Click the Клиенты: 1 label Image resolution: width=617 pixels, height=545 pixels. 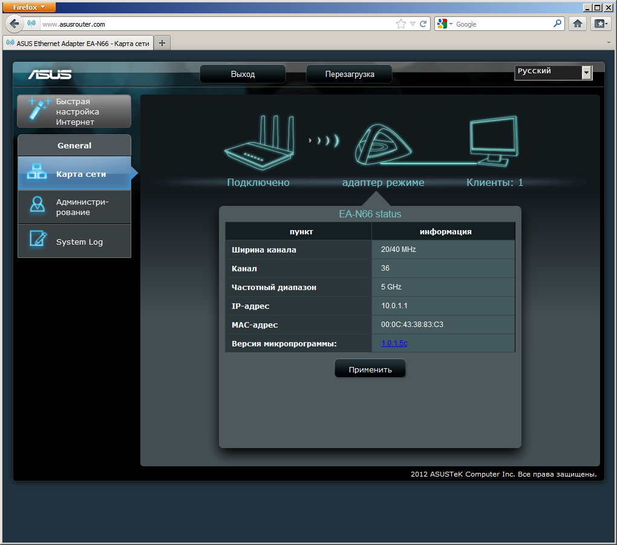click(495, 182)
